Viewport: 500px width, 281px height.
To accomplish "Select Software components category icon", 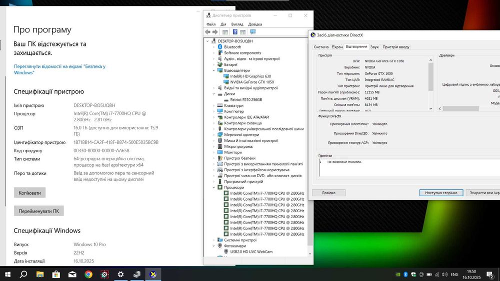I will (220, 53).
